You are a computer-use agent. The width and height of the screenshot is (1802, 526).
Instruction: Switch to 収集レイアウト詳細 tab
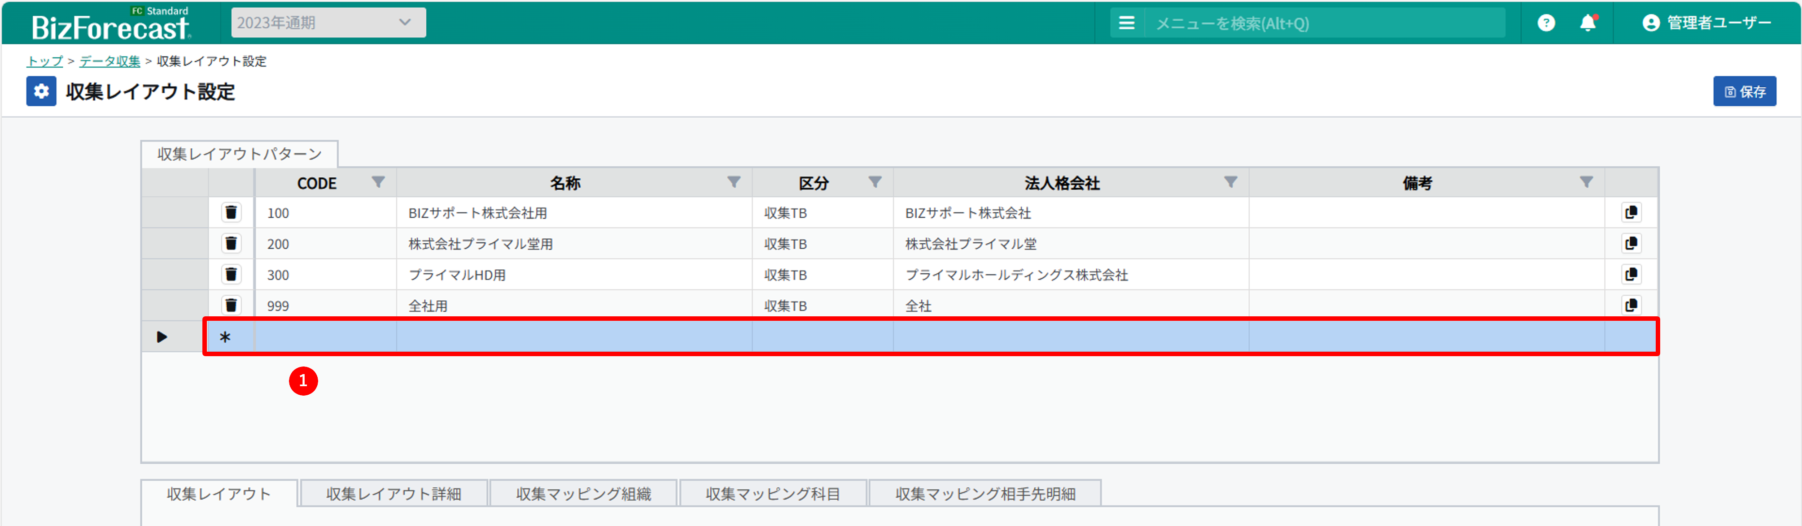click(x=393, y=494)
